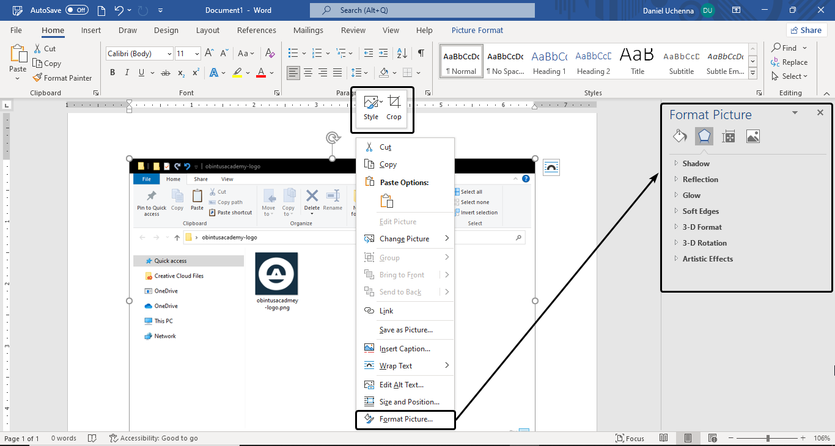Open the Picture icon tab in Format Picture pane
835x446 pixels.
tap(752, 136)
